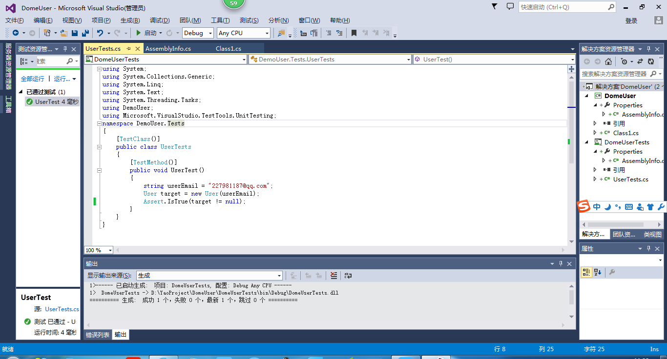Viewport: 667px width, 359px height.
Task: Open the DomeUserTests project navigation dropdown
Action: point(166,59)
